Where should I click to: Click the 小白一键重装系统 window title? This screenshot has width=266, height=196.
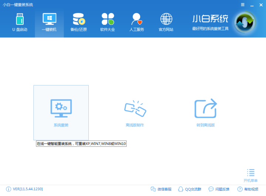pyautogui.click(x=18, y=5)
